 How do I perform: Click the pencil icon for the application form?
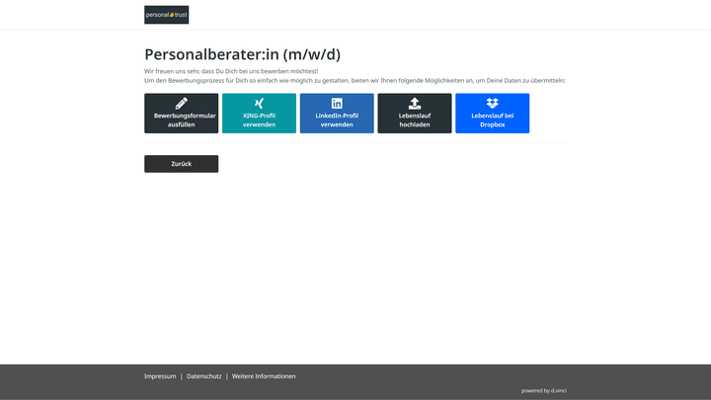pos(181,103)
